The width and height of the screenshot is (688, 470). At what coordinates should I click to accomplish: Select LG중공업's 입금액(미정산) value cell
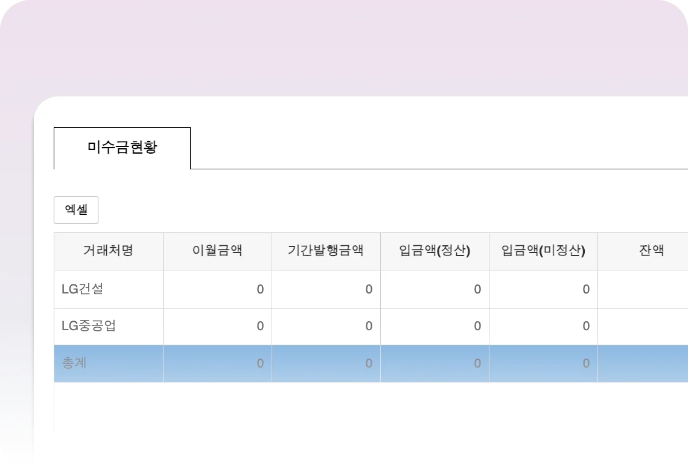[543, 327]
